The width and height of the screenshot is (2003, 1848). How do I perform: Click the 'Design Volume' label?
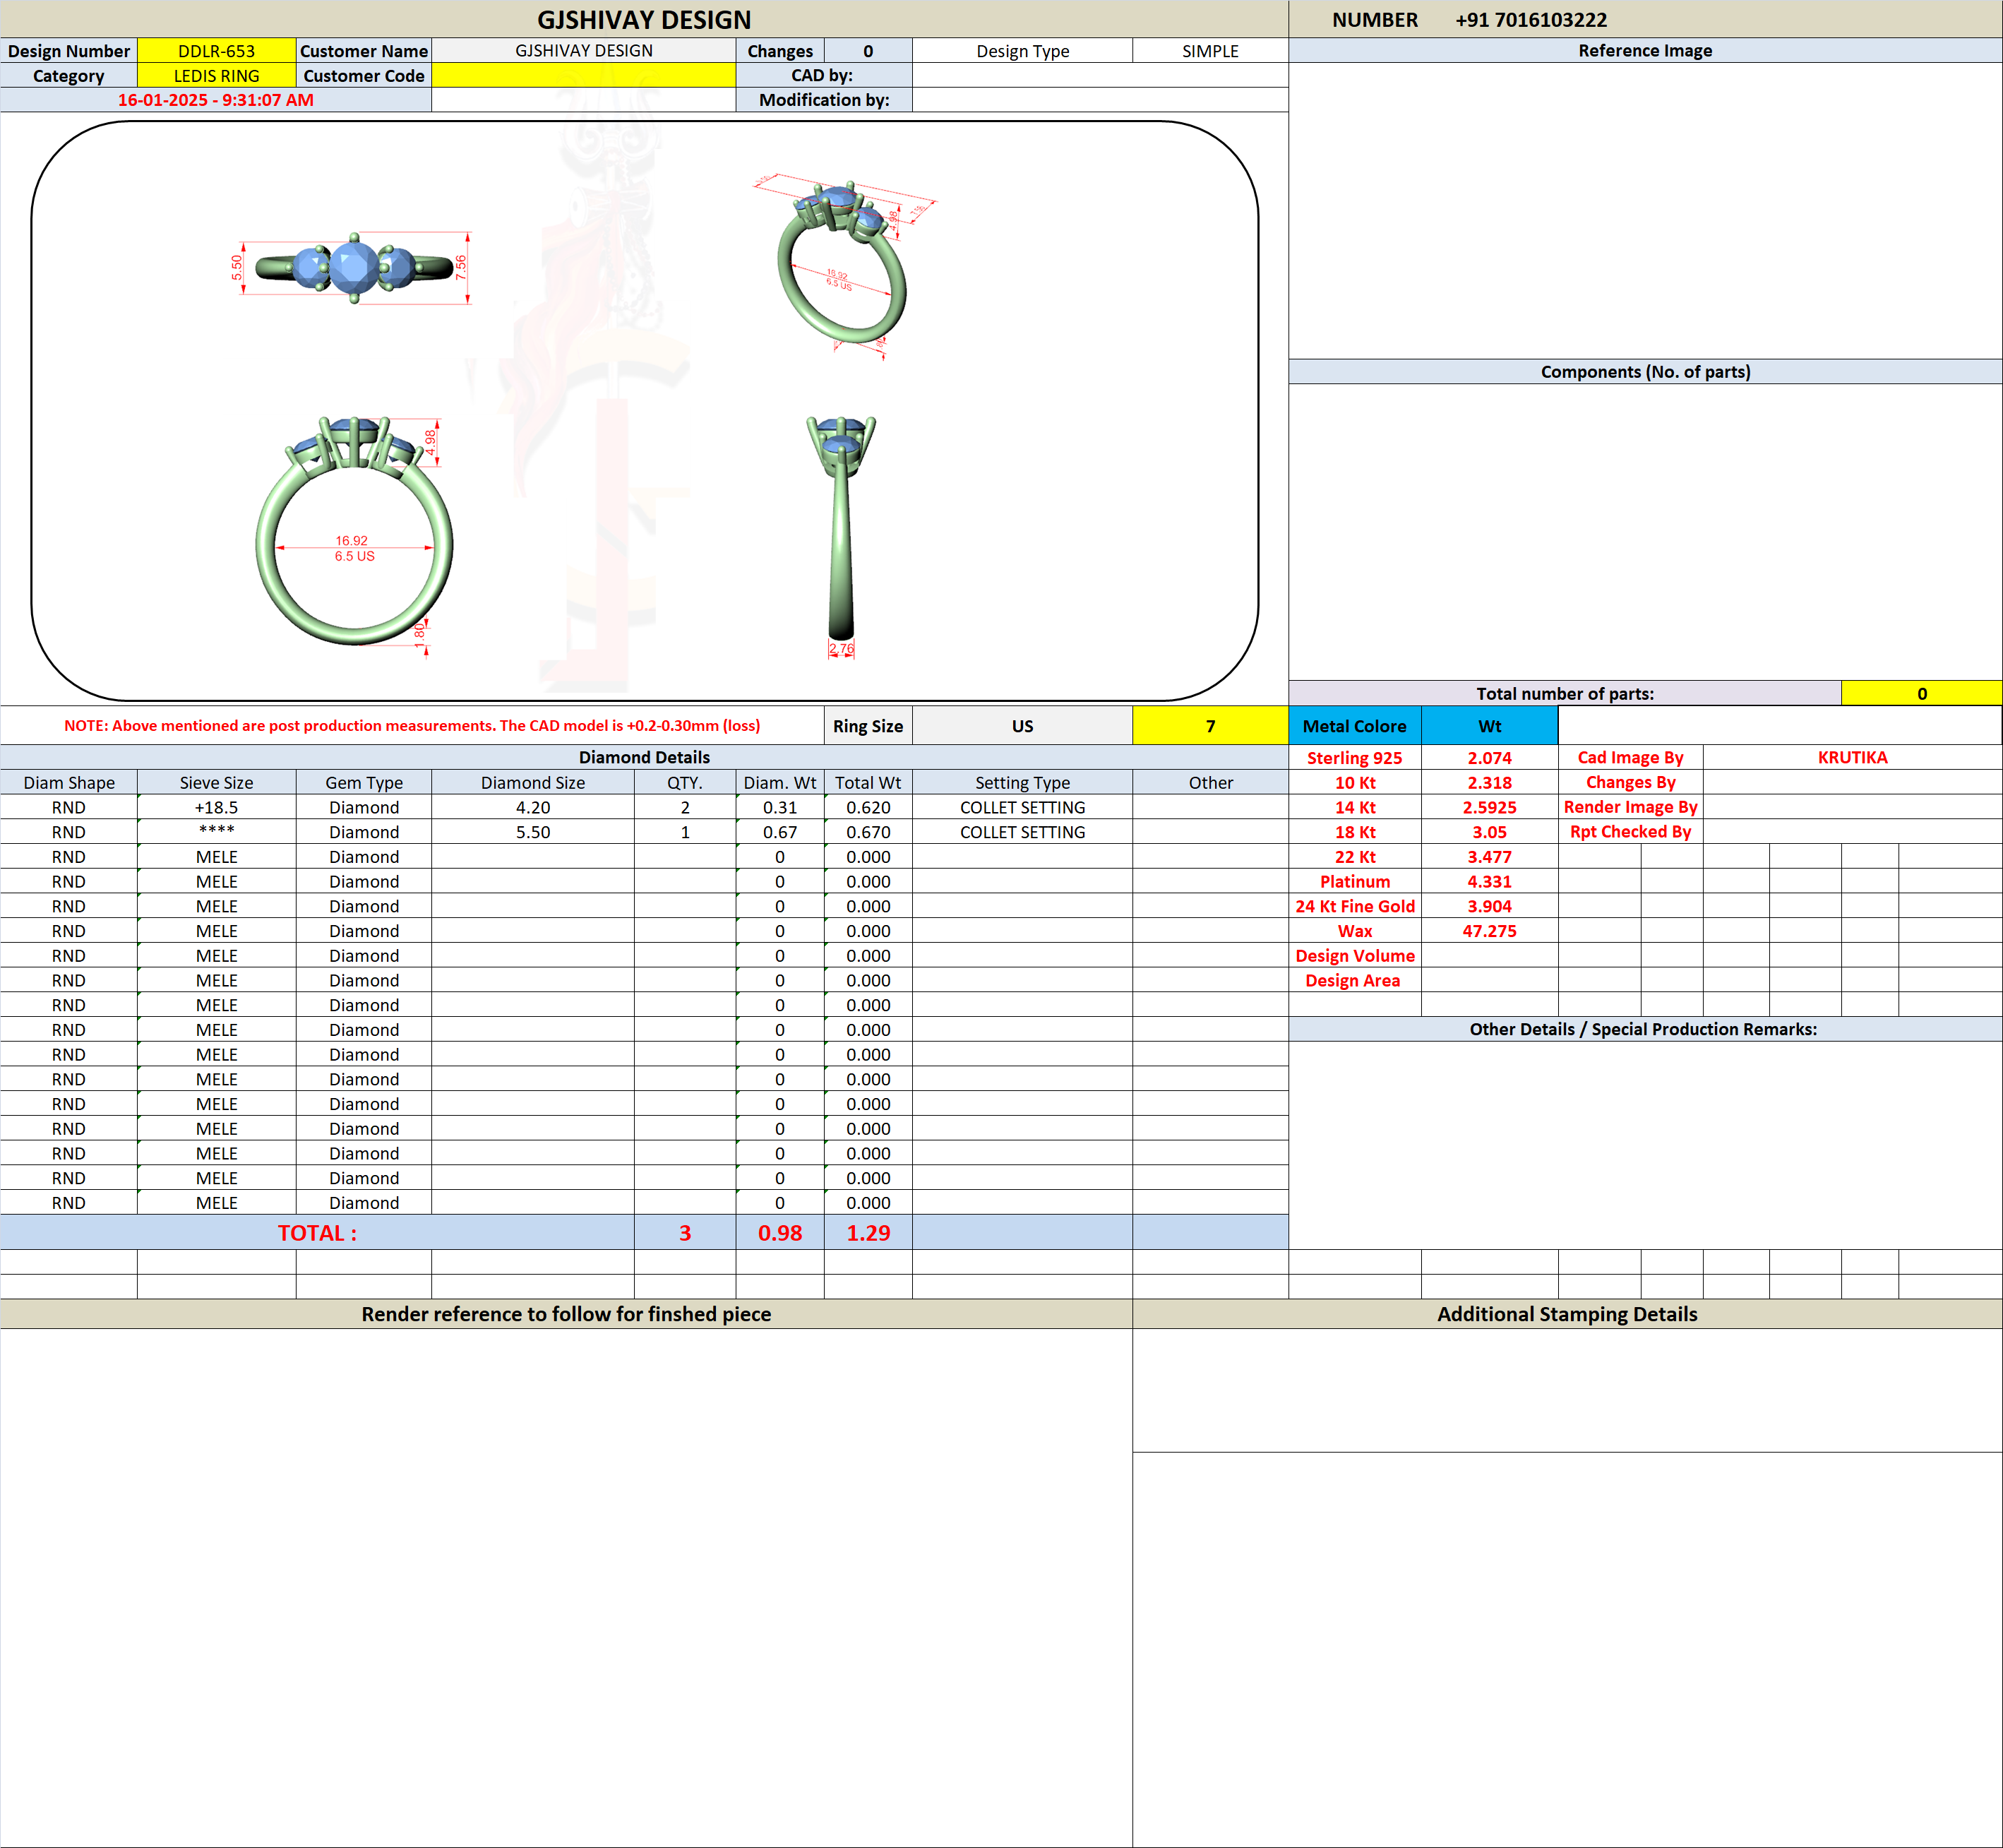1355,956
